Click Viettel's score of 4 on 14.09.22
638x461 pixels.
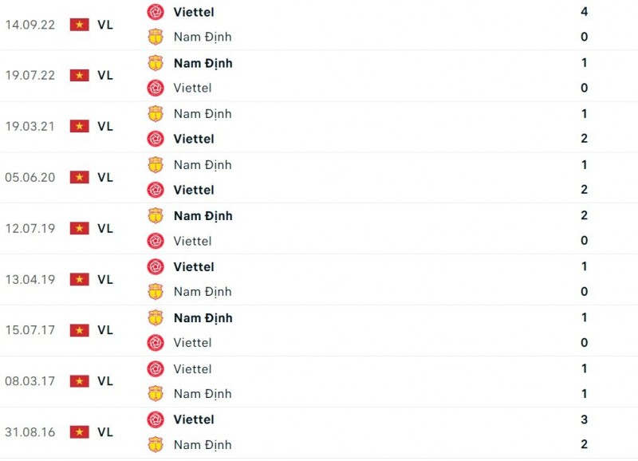(x=585, y=12)
